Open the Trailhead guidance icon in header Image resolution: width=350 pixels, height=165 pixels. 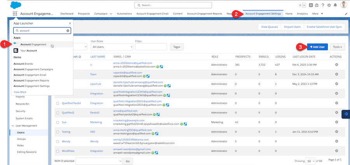317,5
